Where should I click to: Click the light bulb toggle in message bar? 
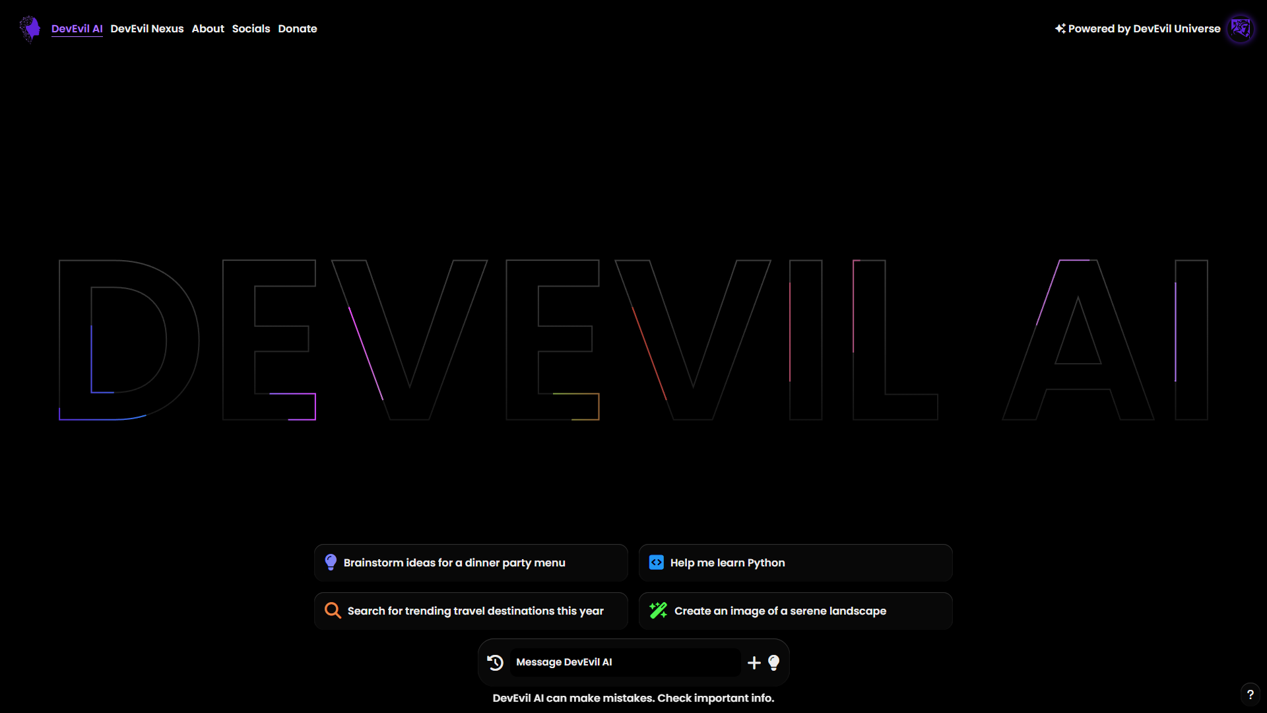click(773, 663)
